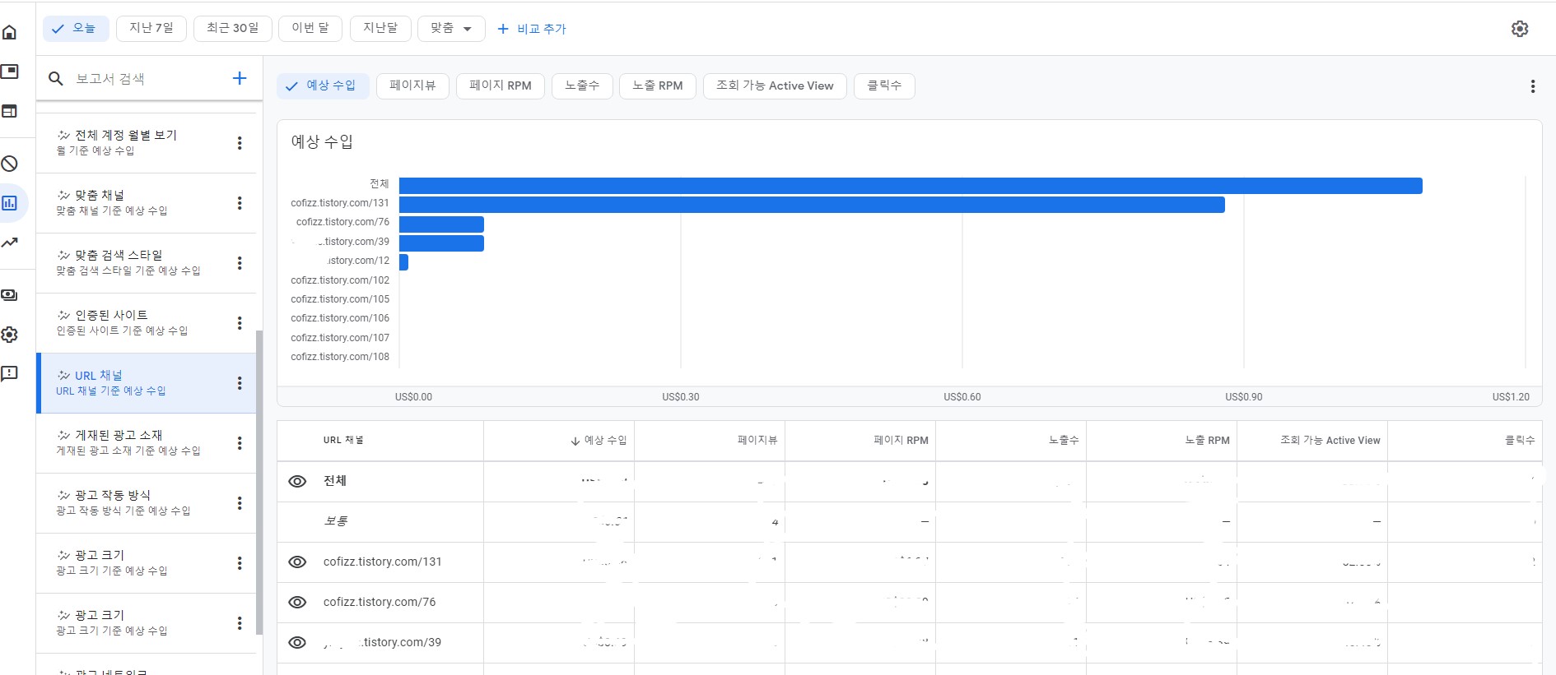Open more options for 맞춤 채널 report
Viewport: 1556px width, 675px height.
point(240,203)
